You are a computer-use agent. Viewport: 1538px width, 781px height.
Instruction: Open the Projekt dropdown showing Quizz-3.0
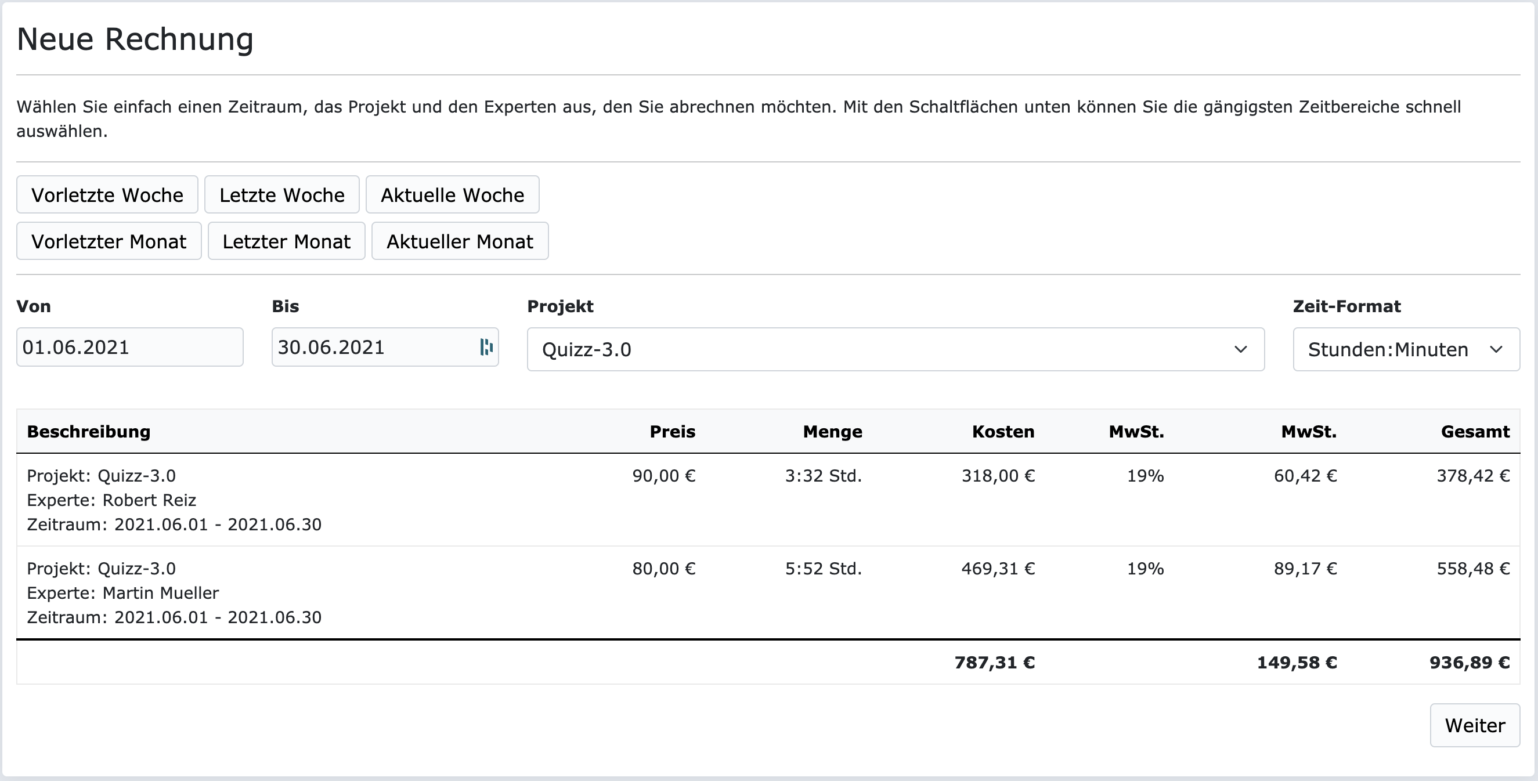[895, 349]
